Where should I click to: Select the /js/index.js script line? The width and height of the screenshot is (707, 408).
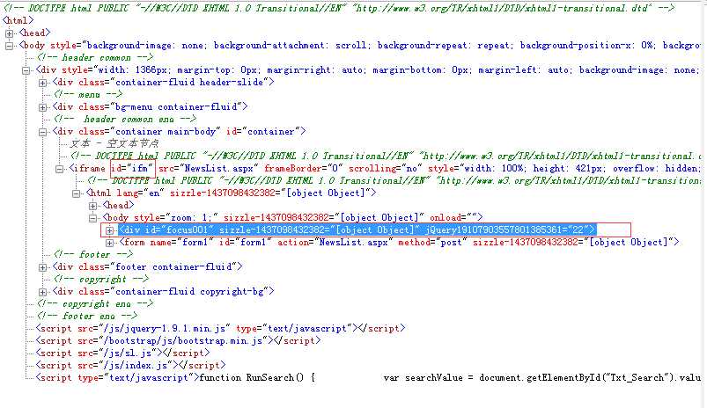pos(131,365)
